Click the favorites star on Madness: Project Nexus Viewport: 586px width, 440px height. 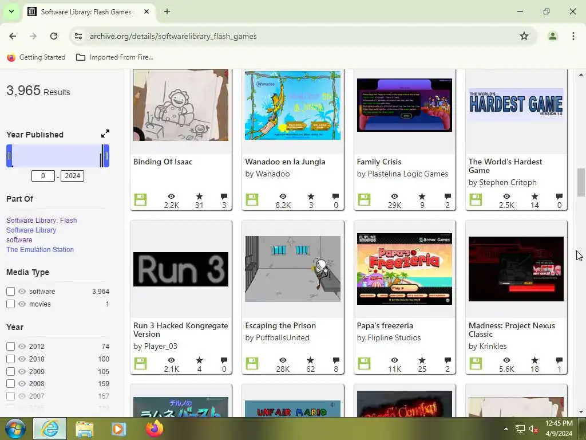point(535,360)
